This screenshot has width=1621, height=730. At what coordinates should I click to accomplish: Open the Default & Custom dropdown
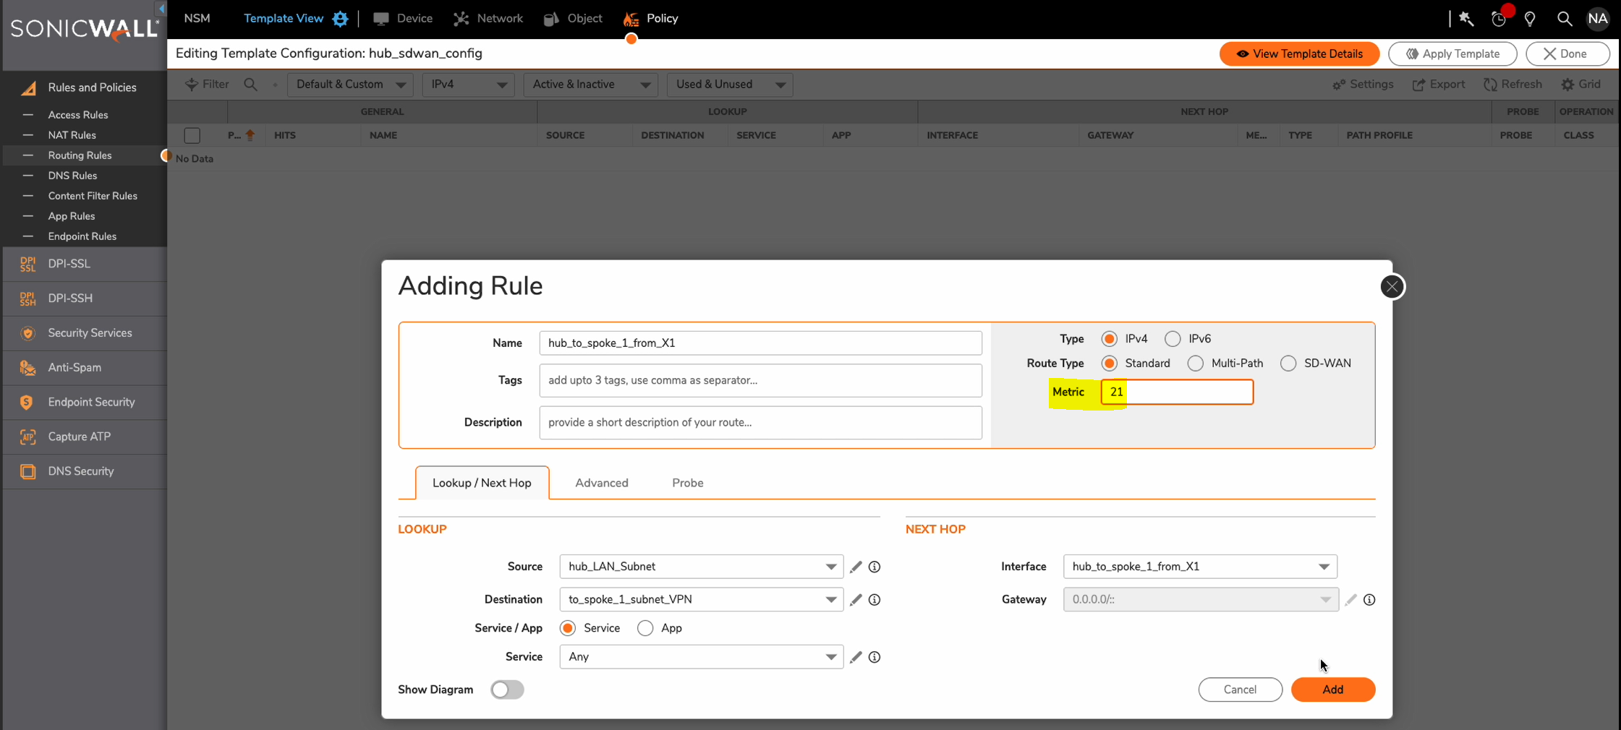(x=350, y=85)
